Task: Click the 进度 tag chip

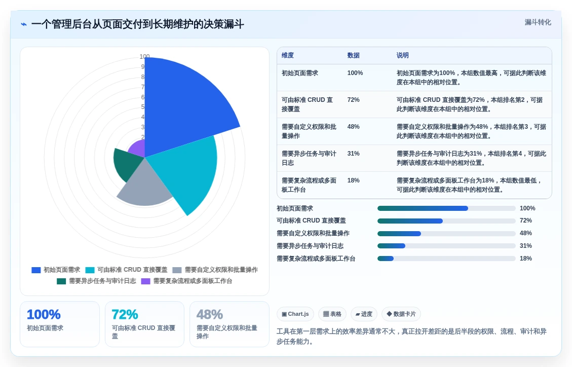Action: [364, 314]
